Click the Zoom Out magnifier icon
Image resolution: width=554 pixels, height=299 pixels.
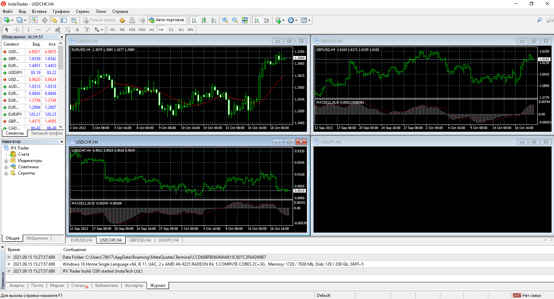tap(235, 20)
